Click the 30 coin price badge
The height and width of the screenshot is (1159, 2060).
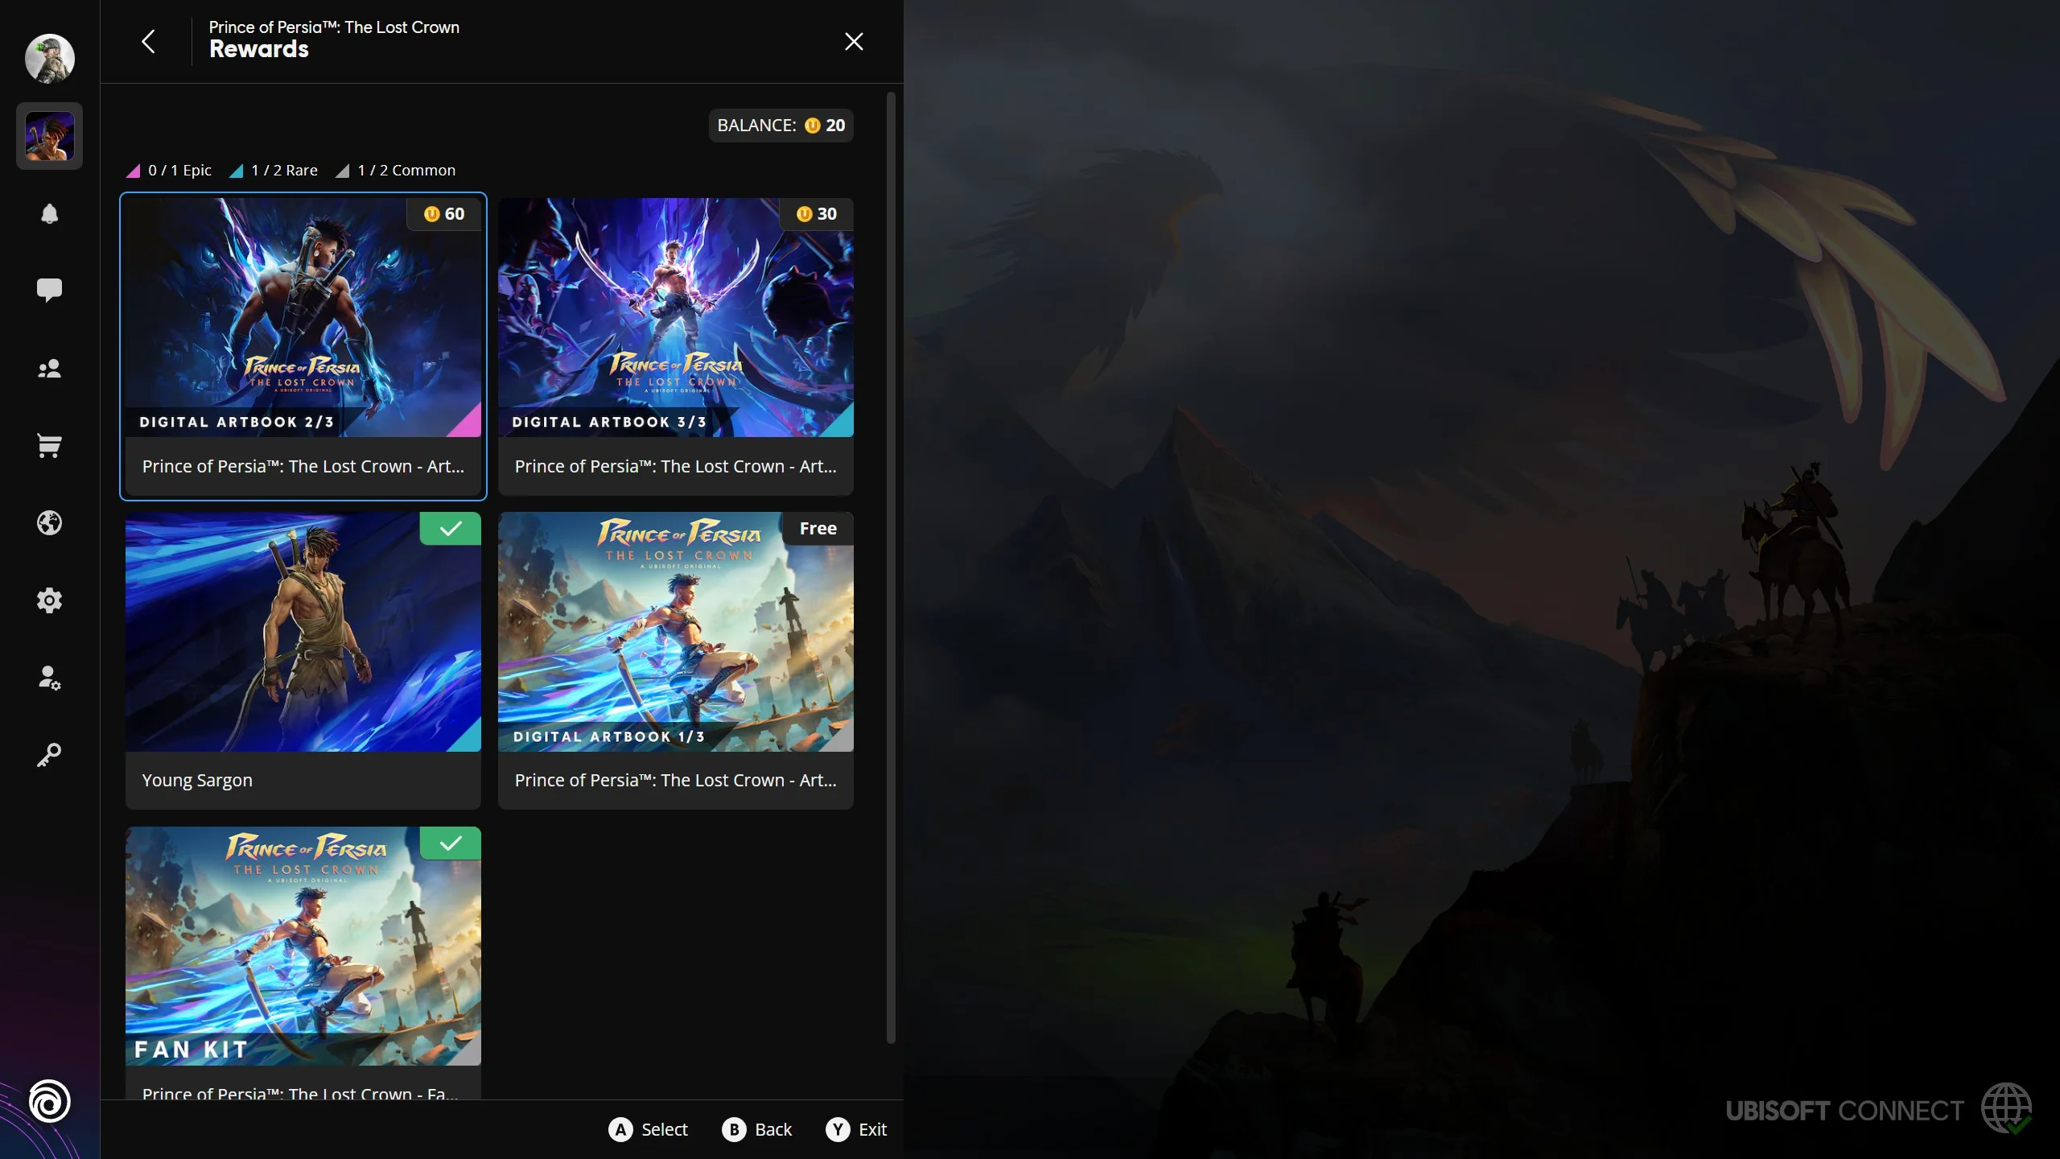816,214
